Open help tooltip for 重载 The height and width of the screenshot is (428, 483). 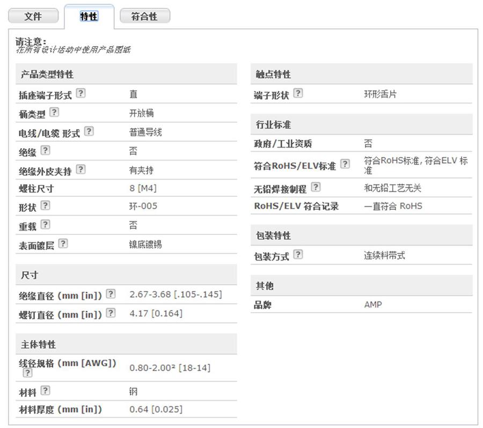click(x=45, y=224)
